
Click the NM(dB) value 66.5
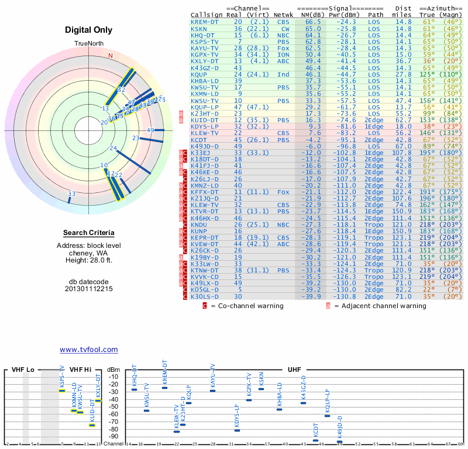[313, 22]
